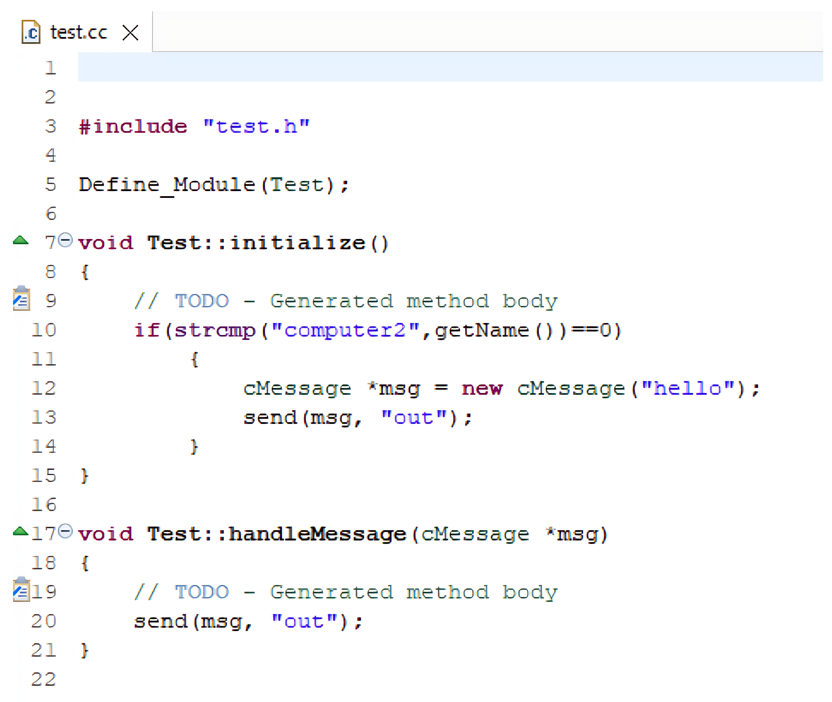Click Test::handleMessage function name

click(277, 534)
